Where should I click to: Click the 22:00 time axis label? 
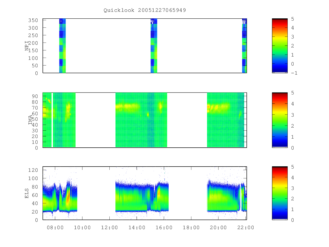[245, 228]
